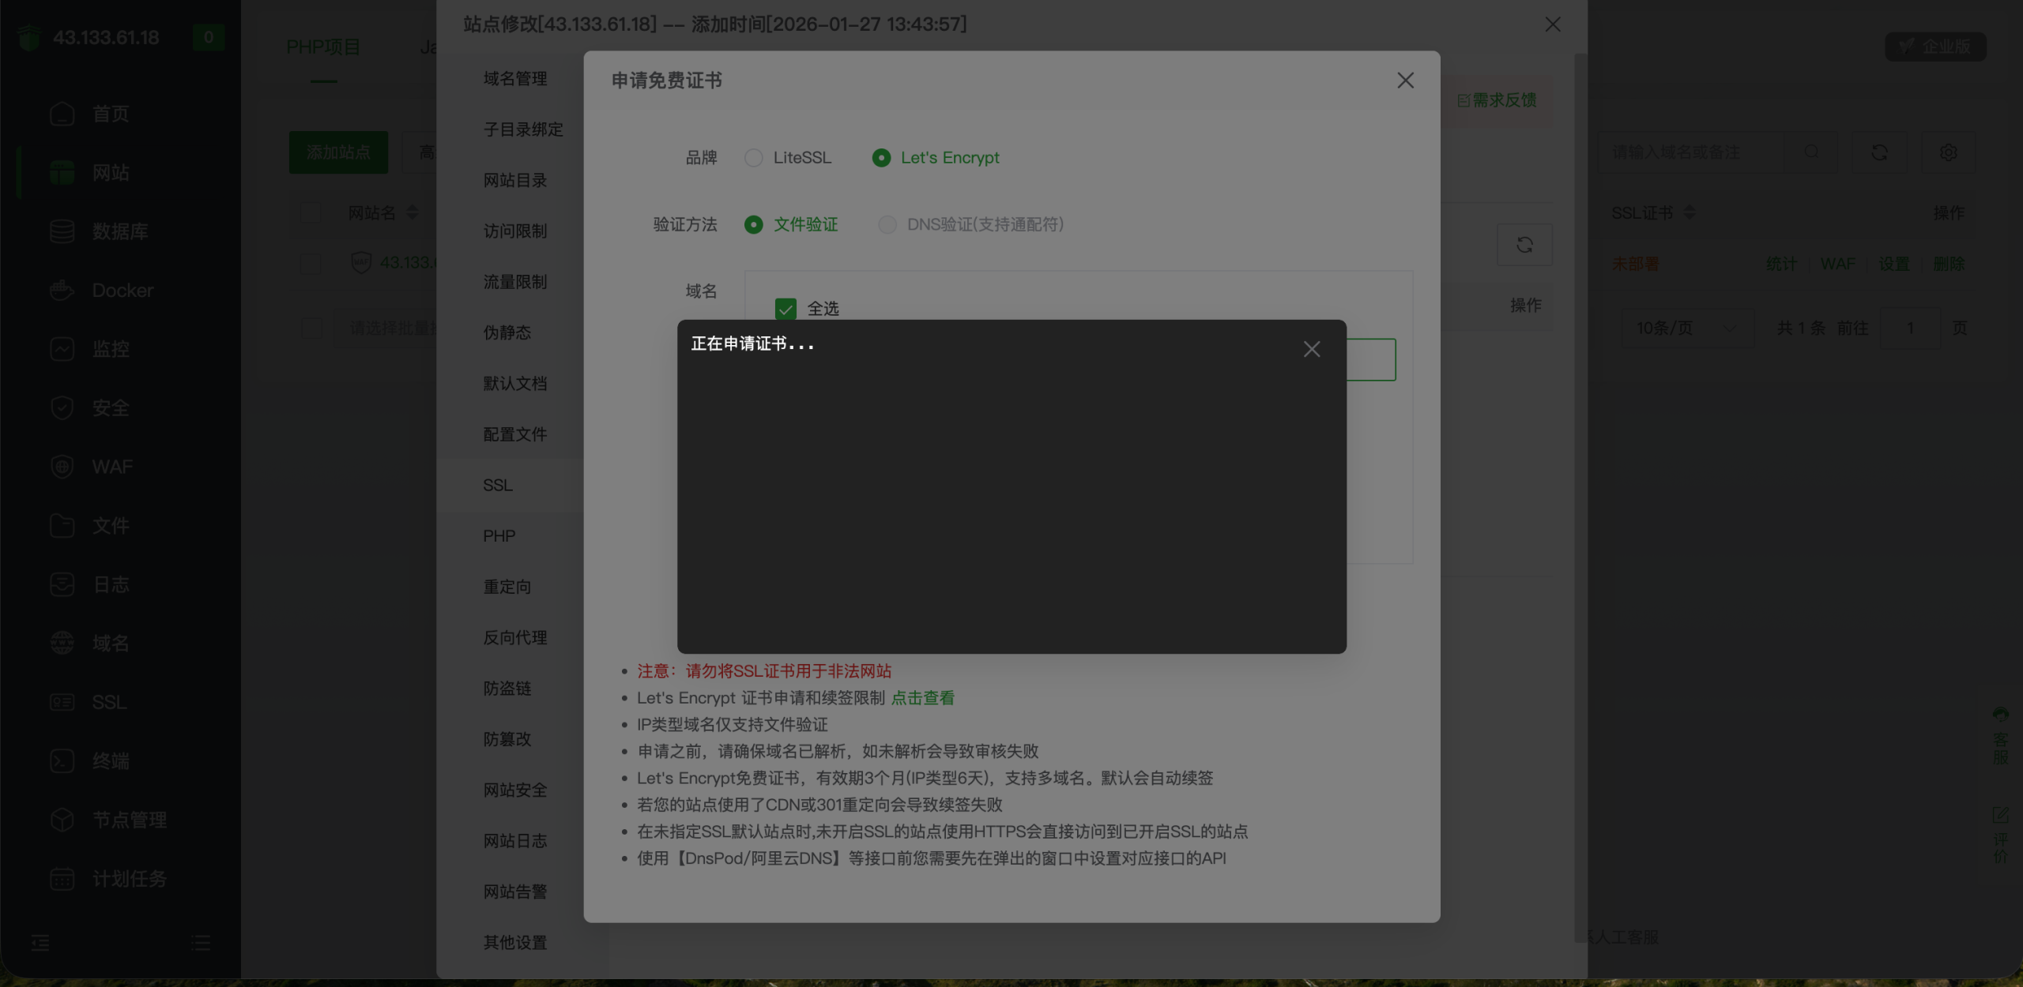Click the WAF shield sidebar icon
The height and width of the screenshot is (987, 2023).
coord(62,467)
